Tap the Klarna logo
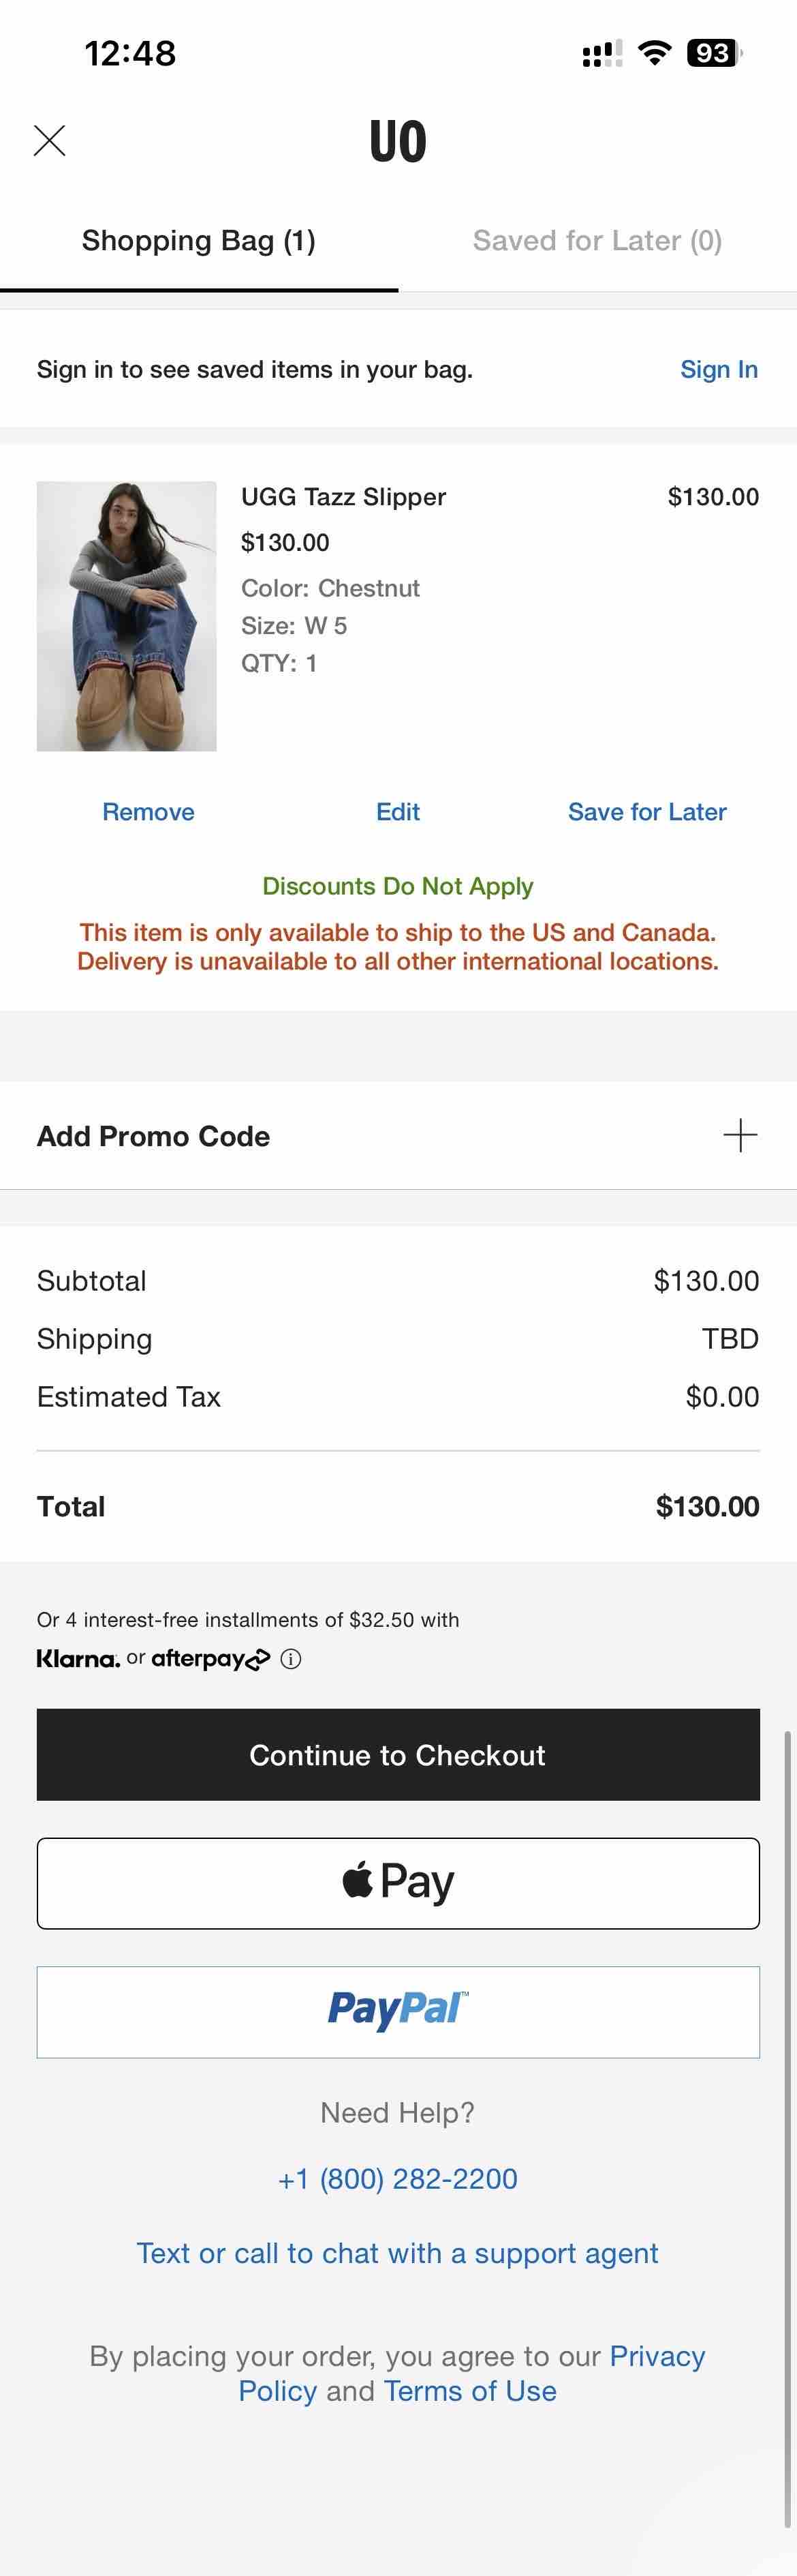Screen dimensions: 797x2576 [78, 1659]
